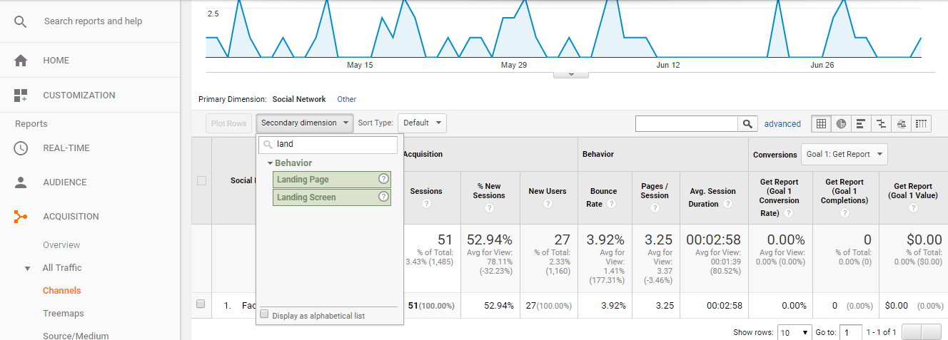Screen dimensions: 948x340
Task: Select the comparison view icon
Action: (x=881, y=123)
